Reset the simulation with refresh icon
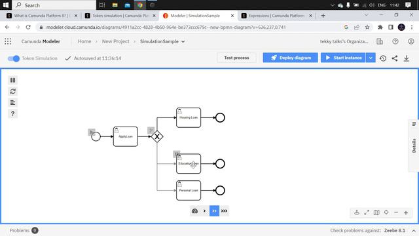Image resolution: width=419 pixels, height=236 pixels. [12, 92]
